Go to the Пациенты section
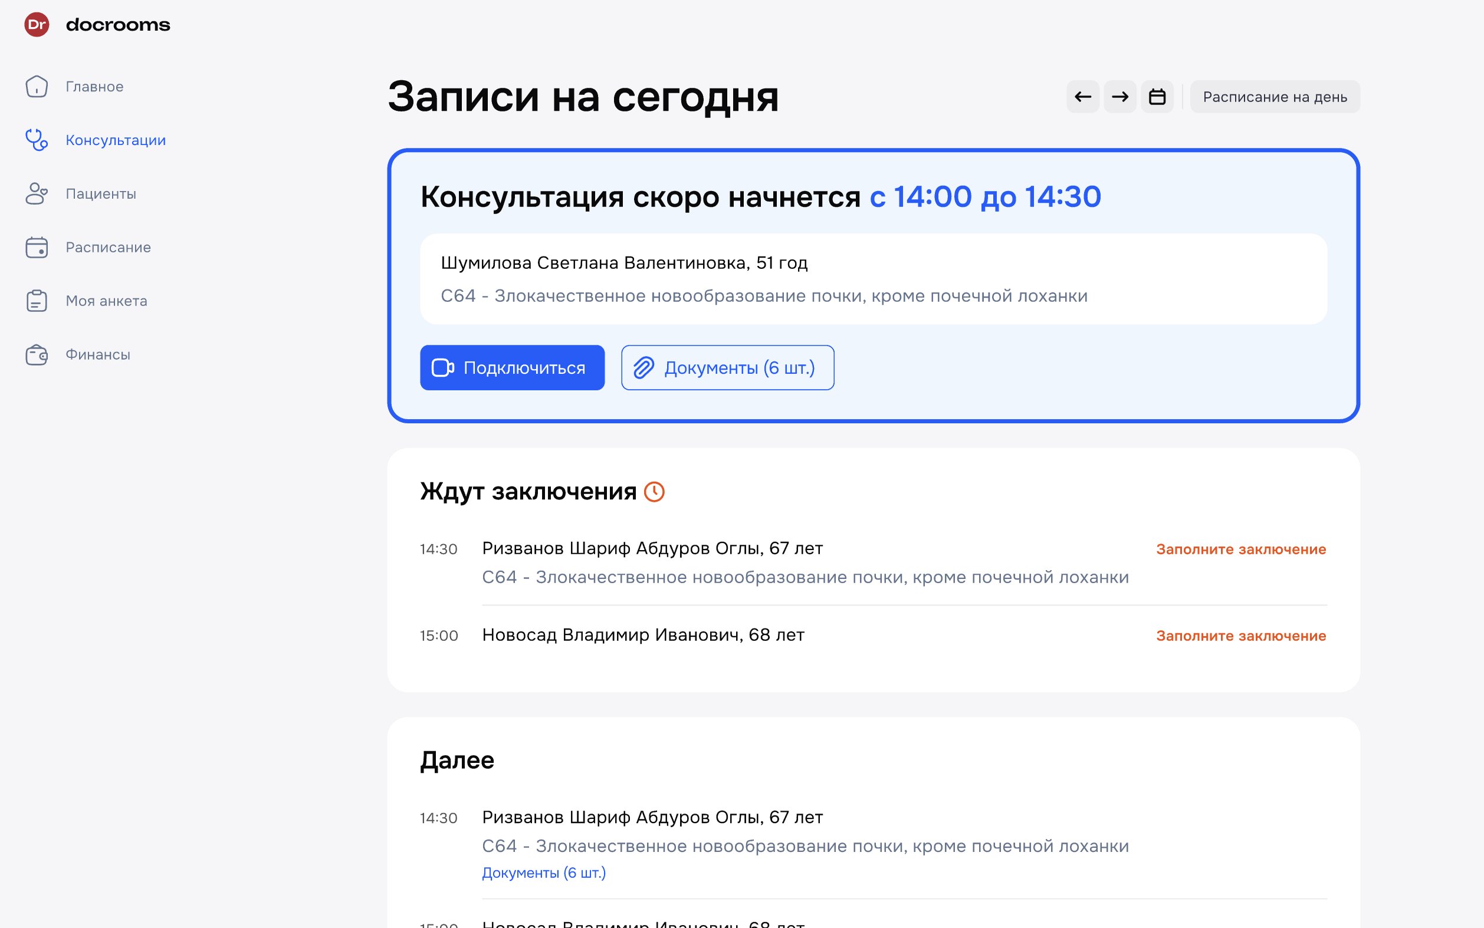Image resolution: width=1484 pixels, height=928 pixels. point(101,194)
